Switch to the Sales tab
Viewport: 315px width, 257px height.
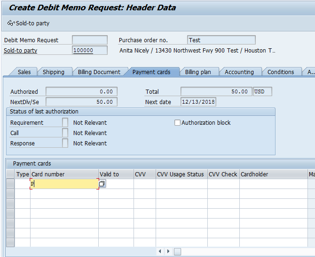(x=24, y=72)
